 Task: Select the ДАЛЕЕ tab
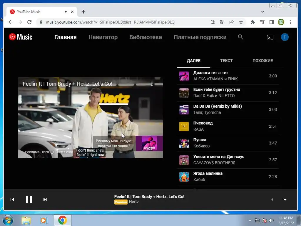point(193,61)
